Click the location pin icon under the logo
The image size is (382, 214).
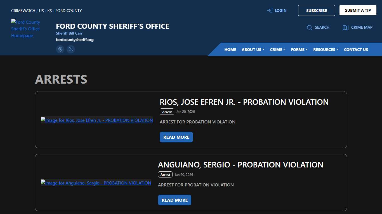(60, 49)
